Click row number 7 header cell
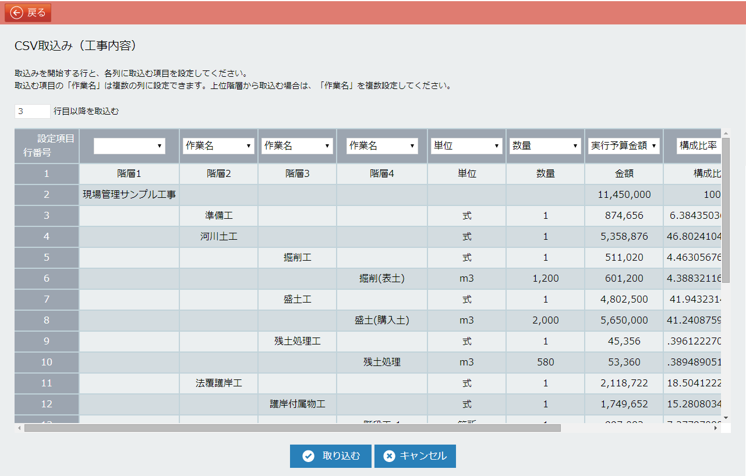This screenshot has height=476, width=746. coord(47,299)
